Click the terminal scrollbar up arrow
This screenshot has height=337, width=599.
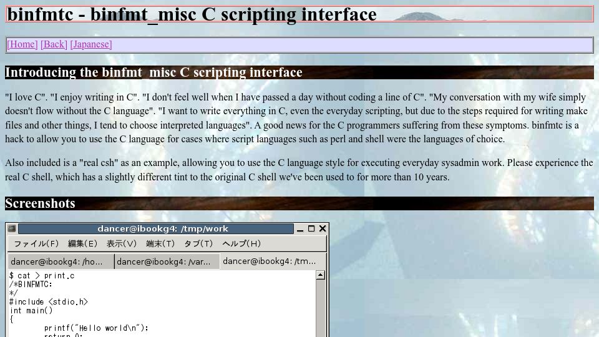tap(321, 275)
